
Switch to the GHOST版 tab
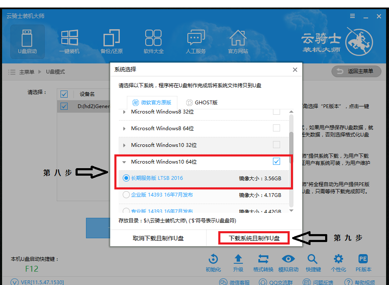[x=202, y=102]
